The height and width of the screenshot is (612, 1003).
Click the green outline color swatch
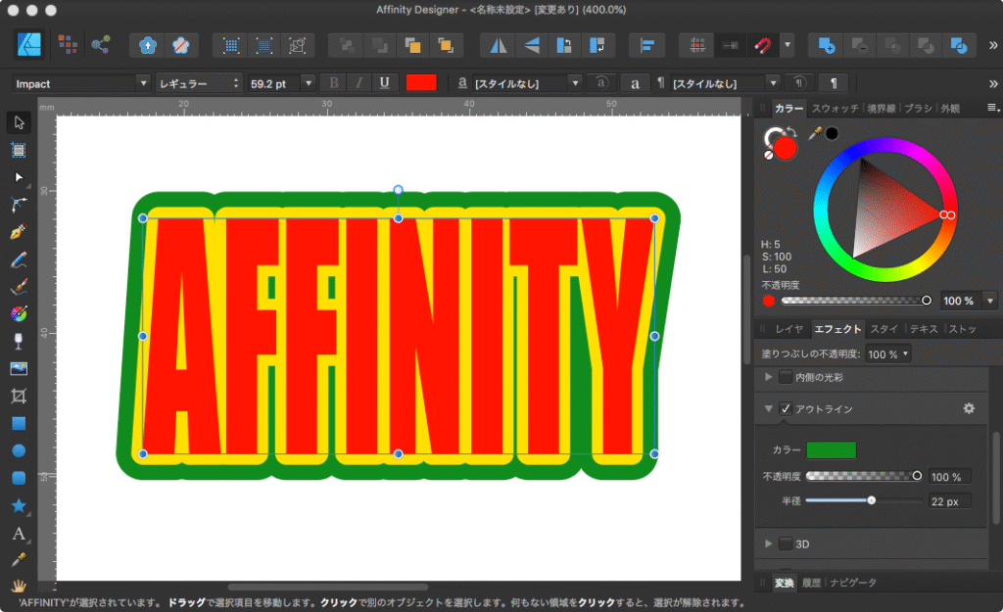click(831, 449)
